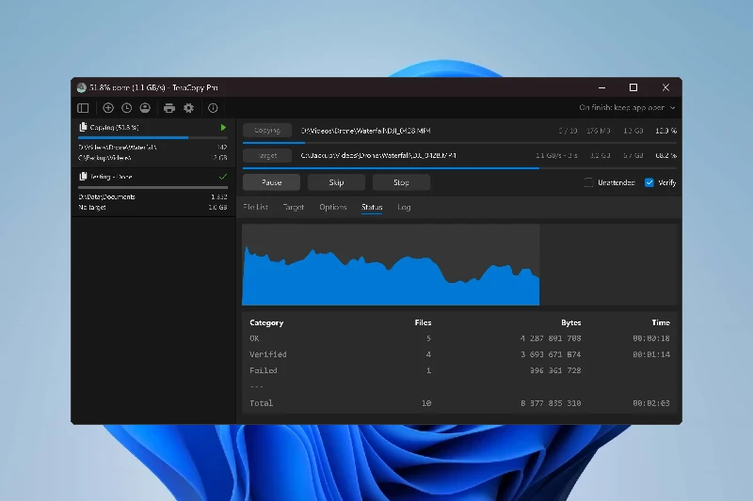Click the Pause button
The height and width of the screenshot is (501, 753).
pos(271,182)
